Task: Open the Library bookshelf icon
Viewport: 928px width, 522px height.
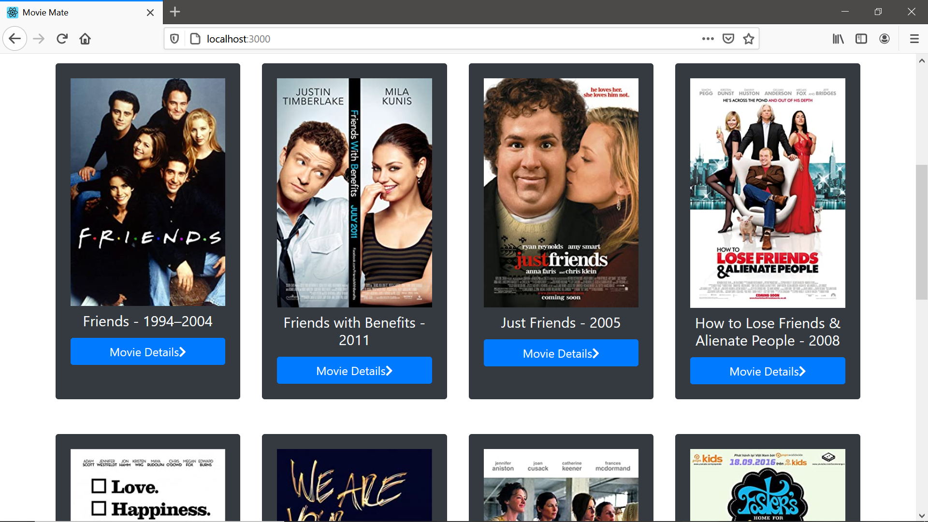Action: [838, 39]
